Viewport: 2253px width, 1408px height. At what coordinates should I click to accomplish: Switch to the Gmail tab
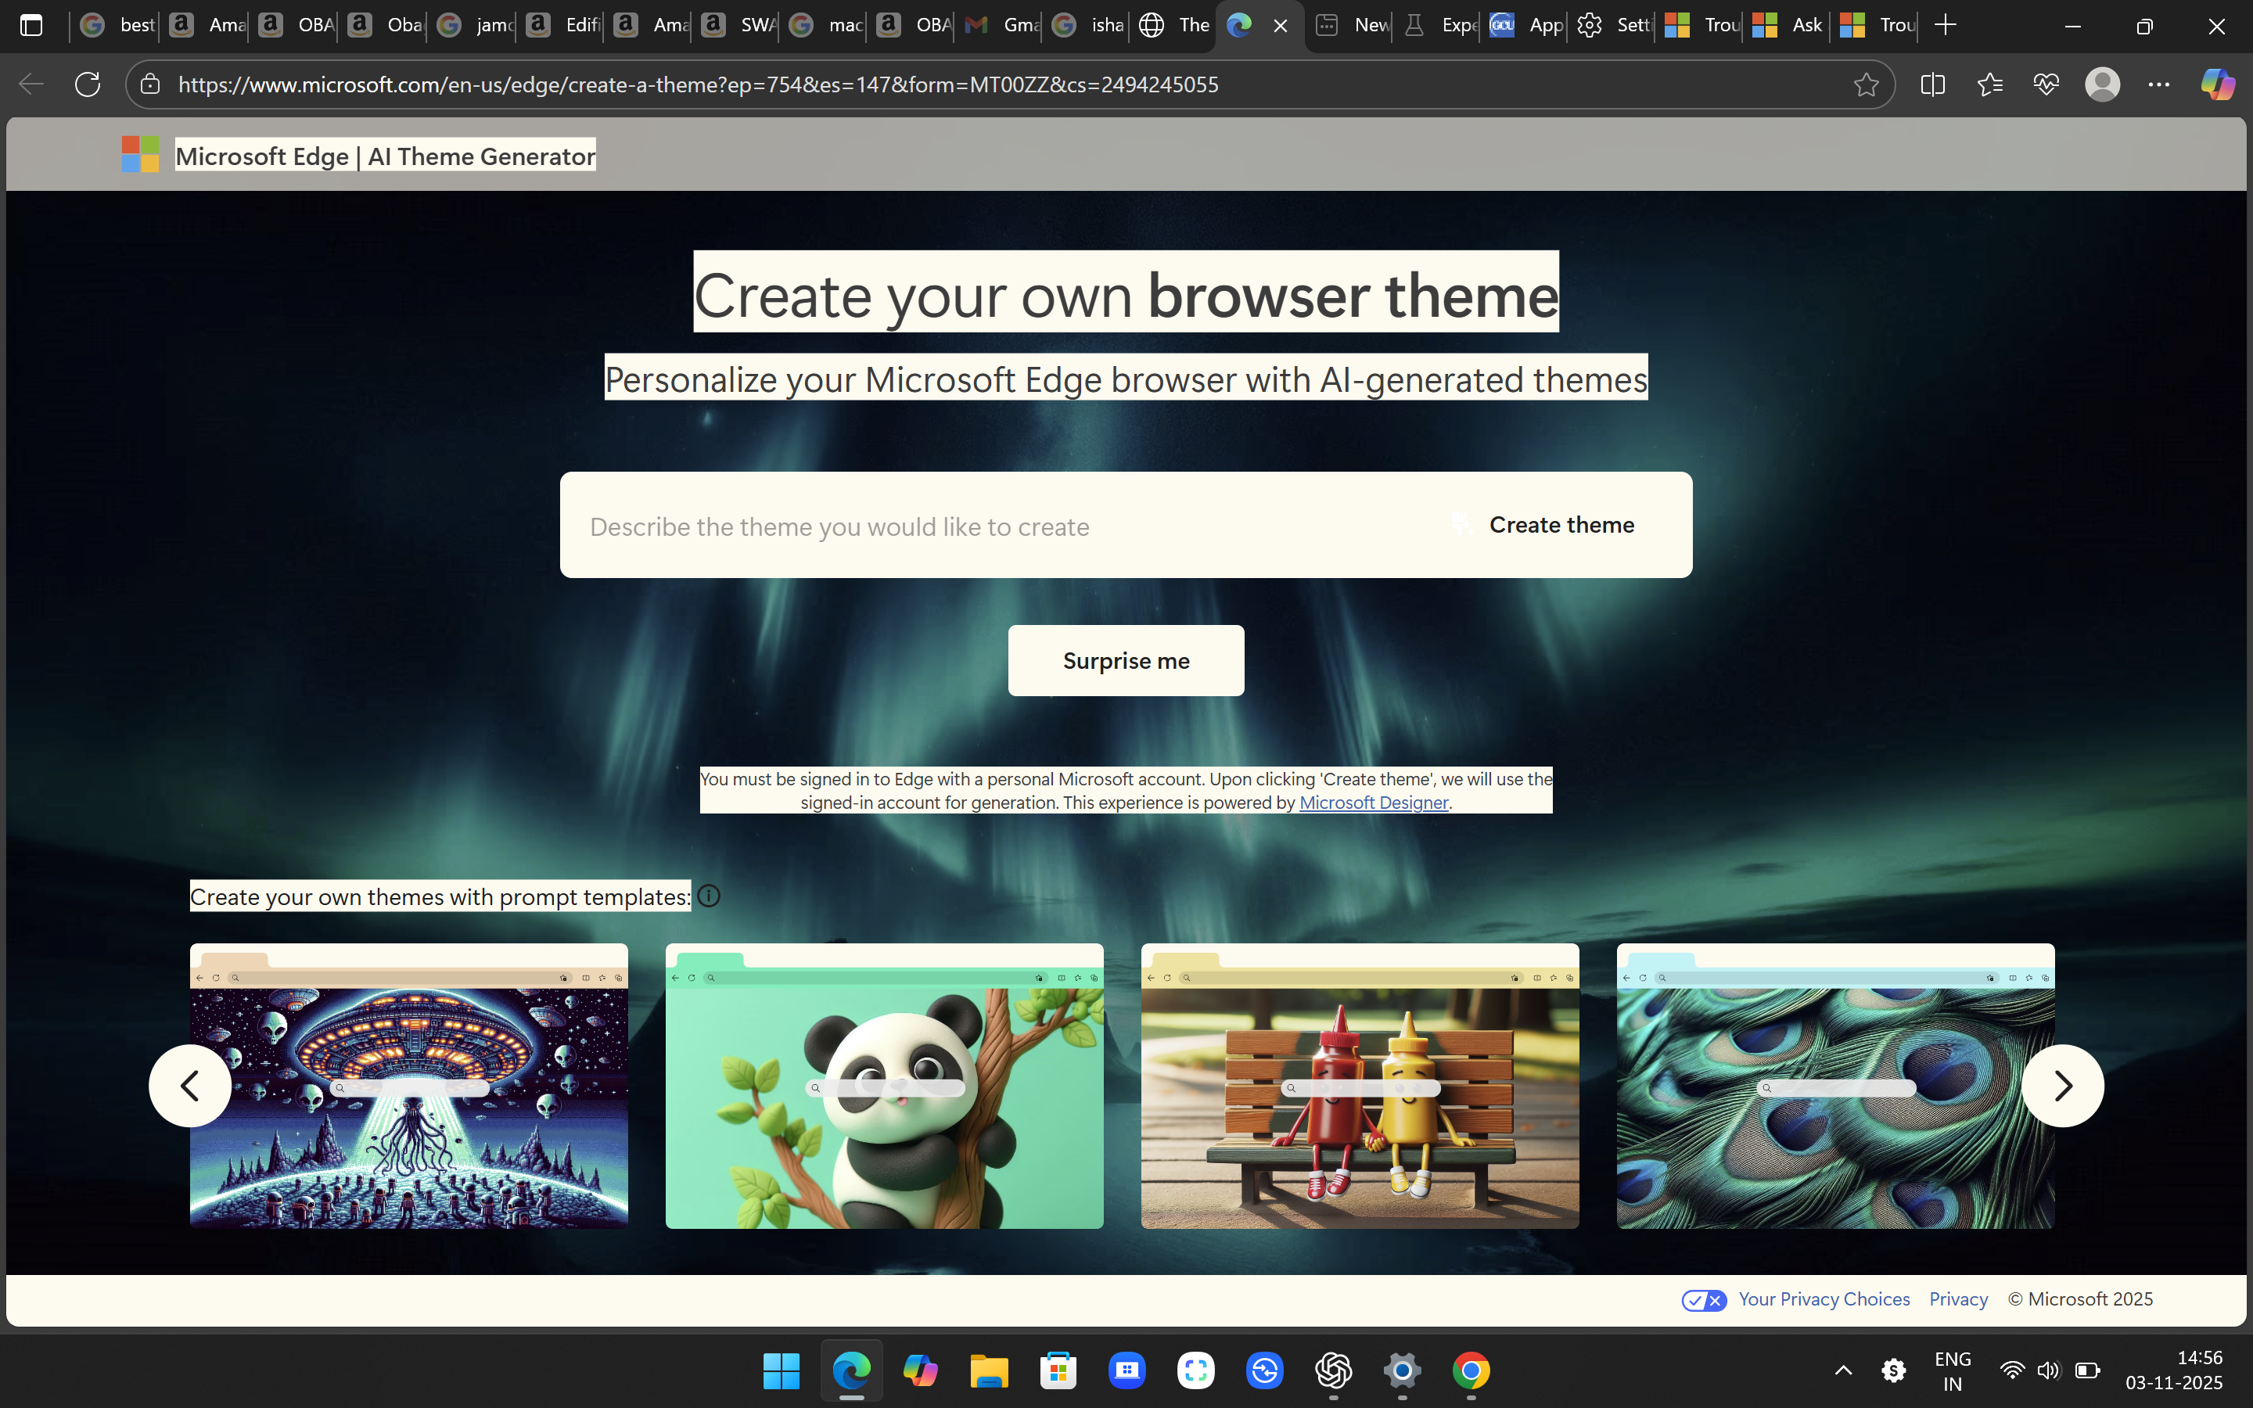(997, 25)
